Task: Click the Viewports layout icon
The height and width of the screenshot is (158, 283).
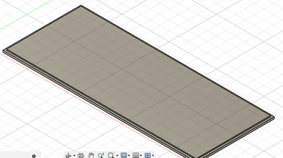Action: (148, 155)
